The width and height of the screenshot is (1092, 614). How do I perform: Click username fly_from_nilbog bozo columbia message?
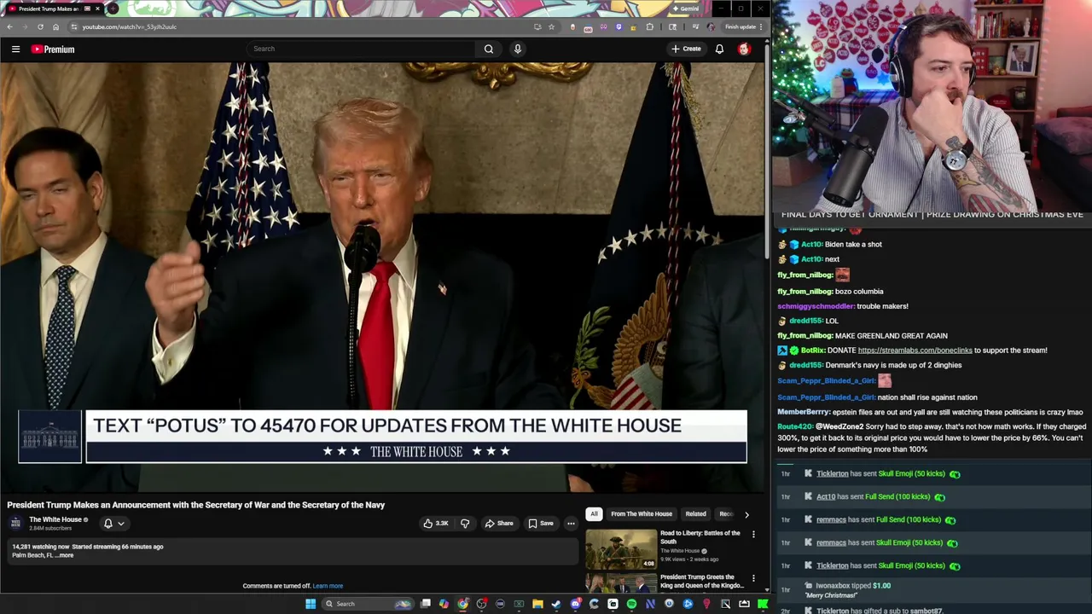point(804,292)
